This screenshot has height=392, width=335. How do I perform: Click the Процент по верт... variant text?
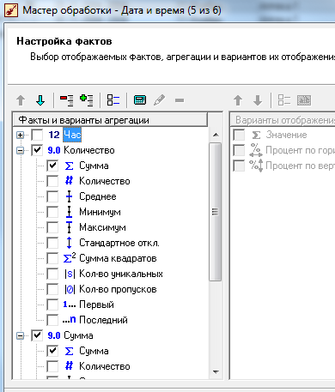[x=300, y=166]
